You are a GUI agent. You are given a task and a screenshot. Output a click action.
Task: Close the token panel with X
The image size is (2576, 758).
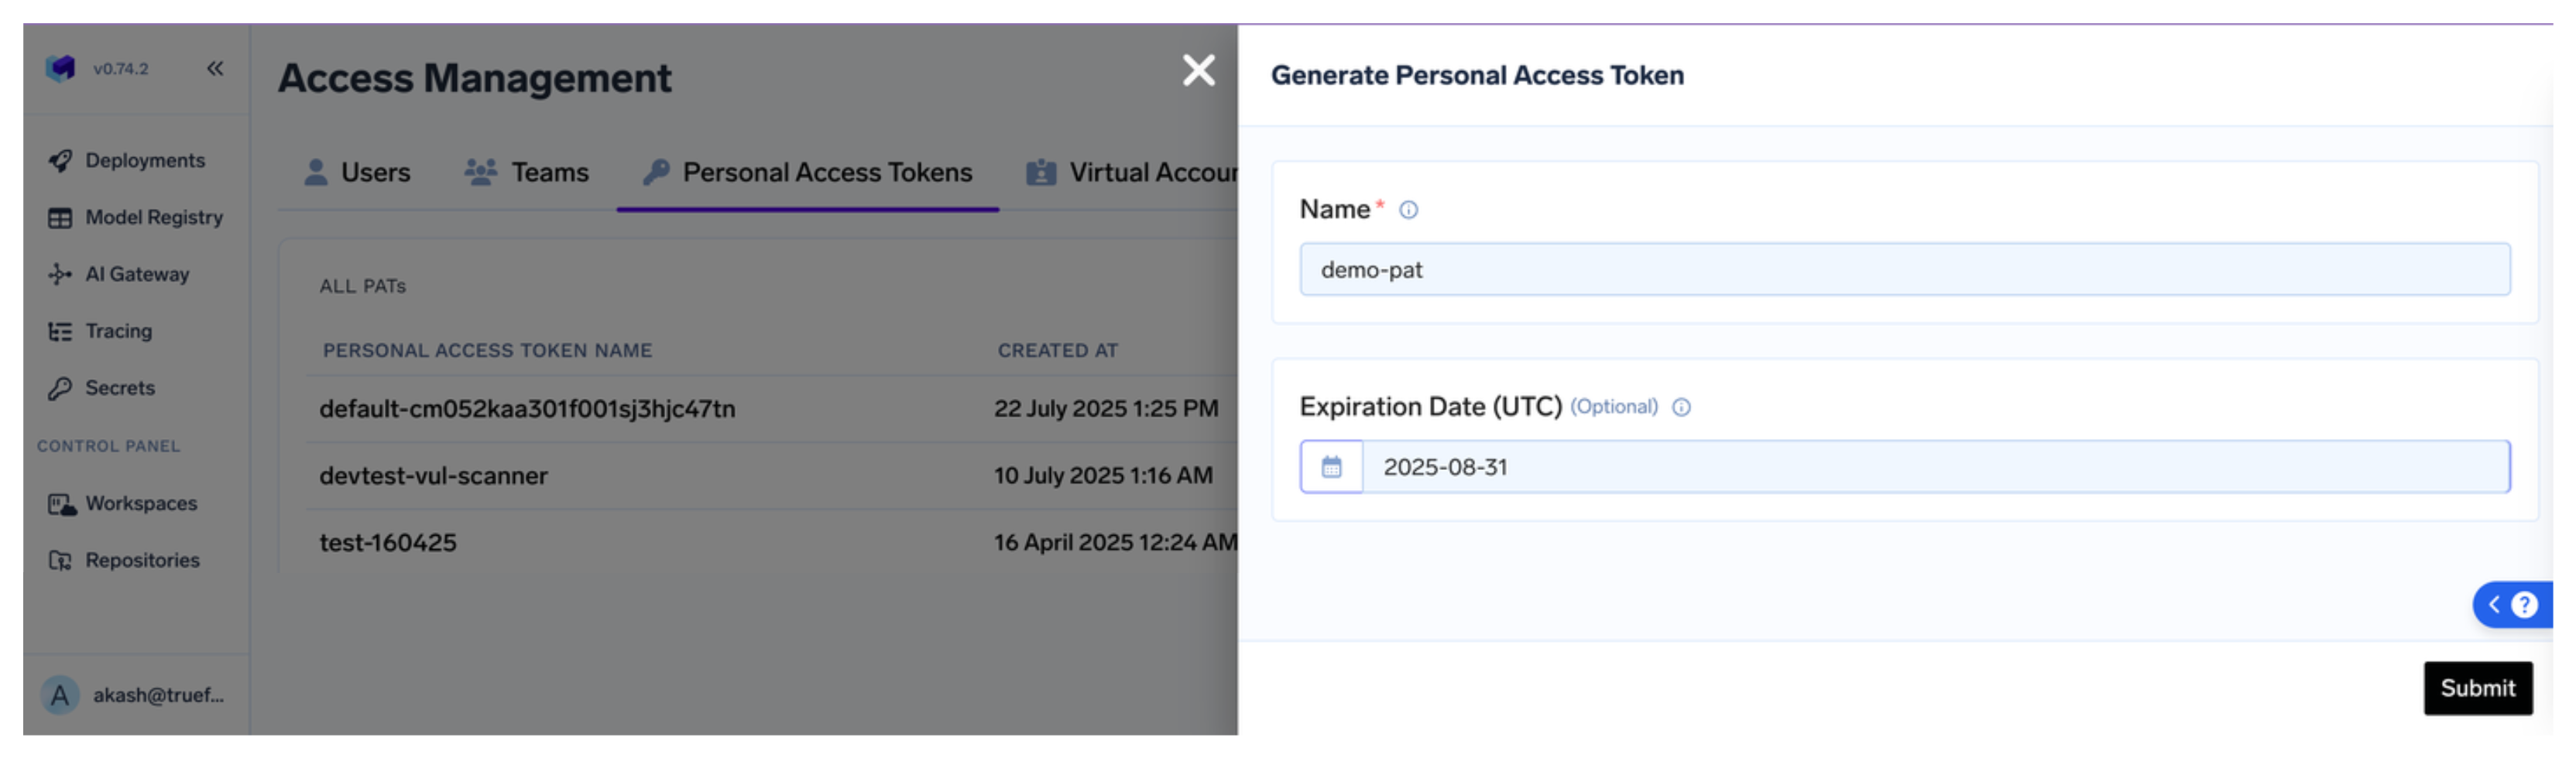(1198, 71)
